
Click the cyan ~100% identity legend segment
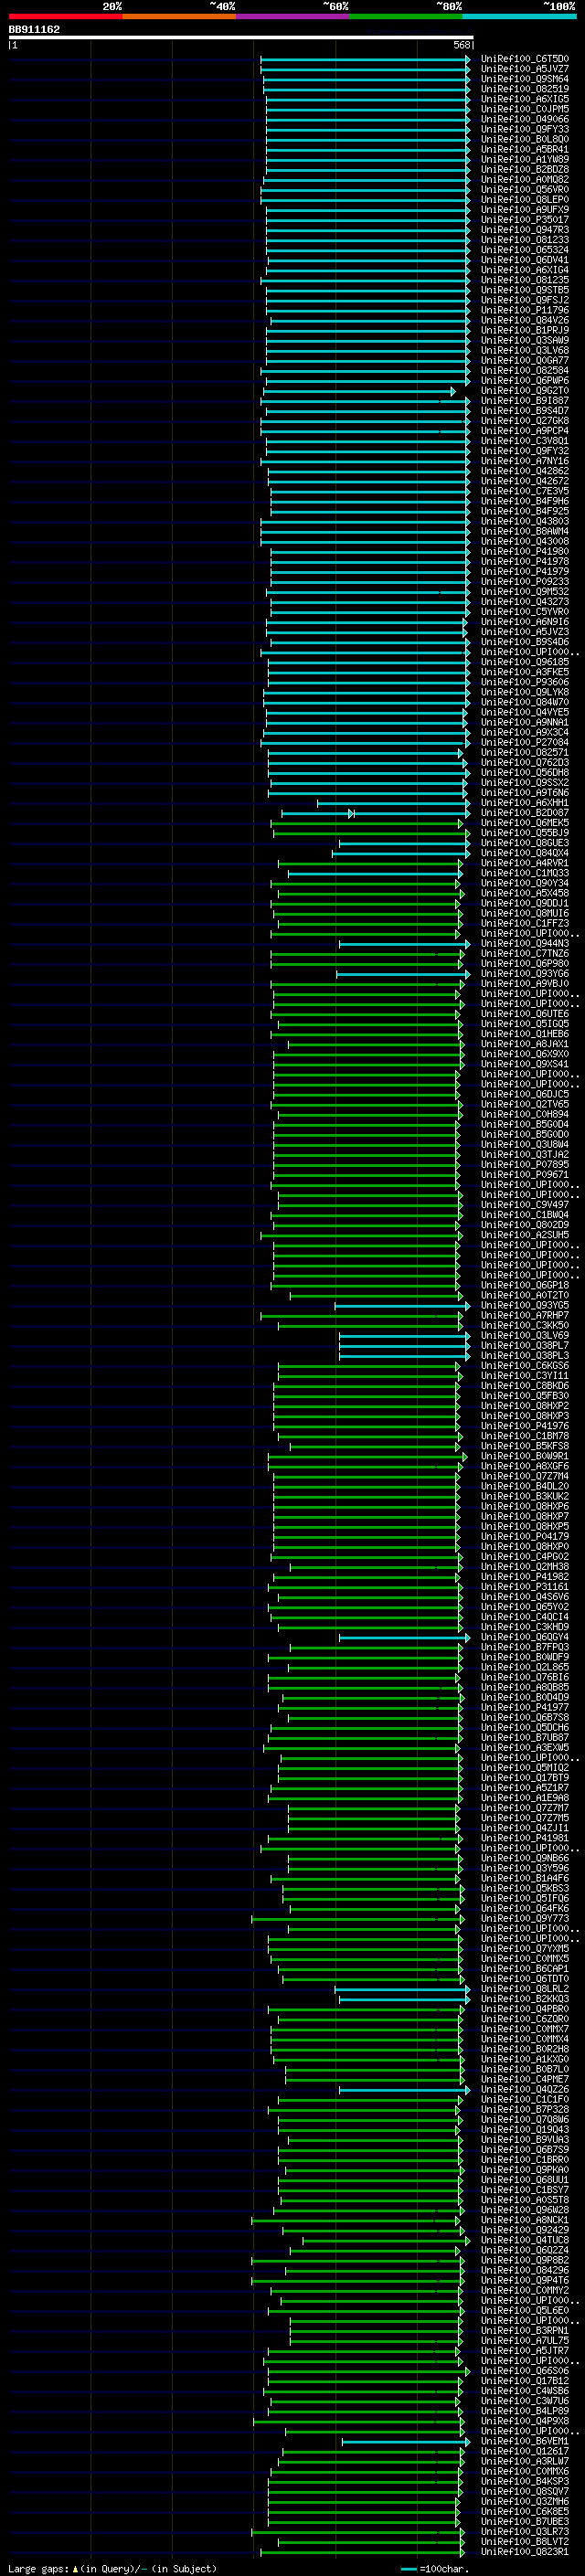point(518,16)
